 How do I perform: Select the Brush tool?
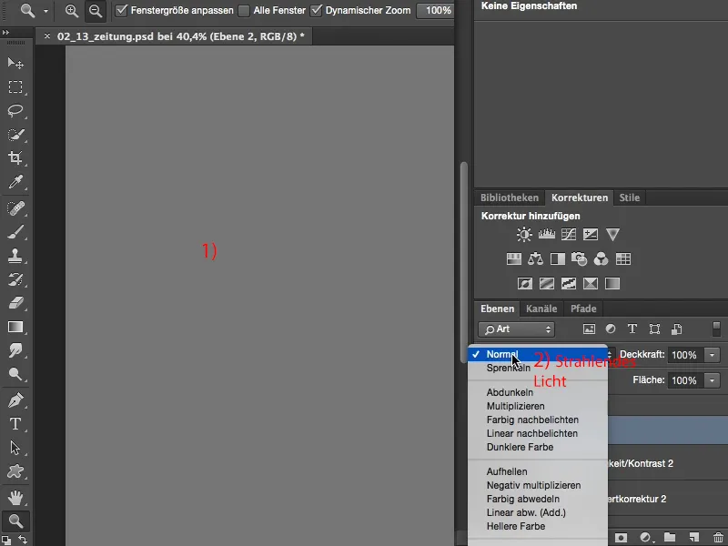pyautogui.click(x=15, y=232)
